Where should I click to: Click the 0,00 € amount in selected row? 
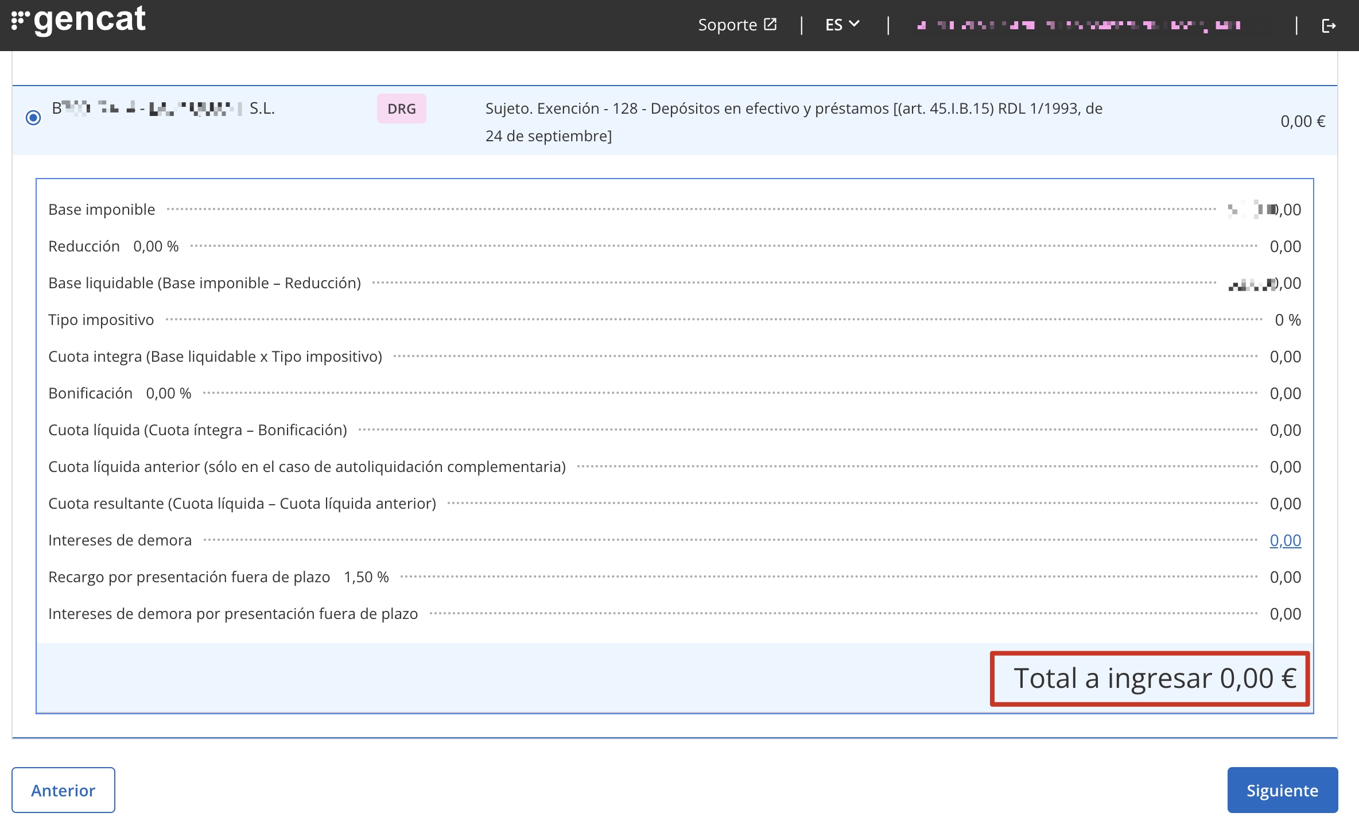click(1302, 122)
